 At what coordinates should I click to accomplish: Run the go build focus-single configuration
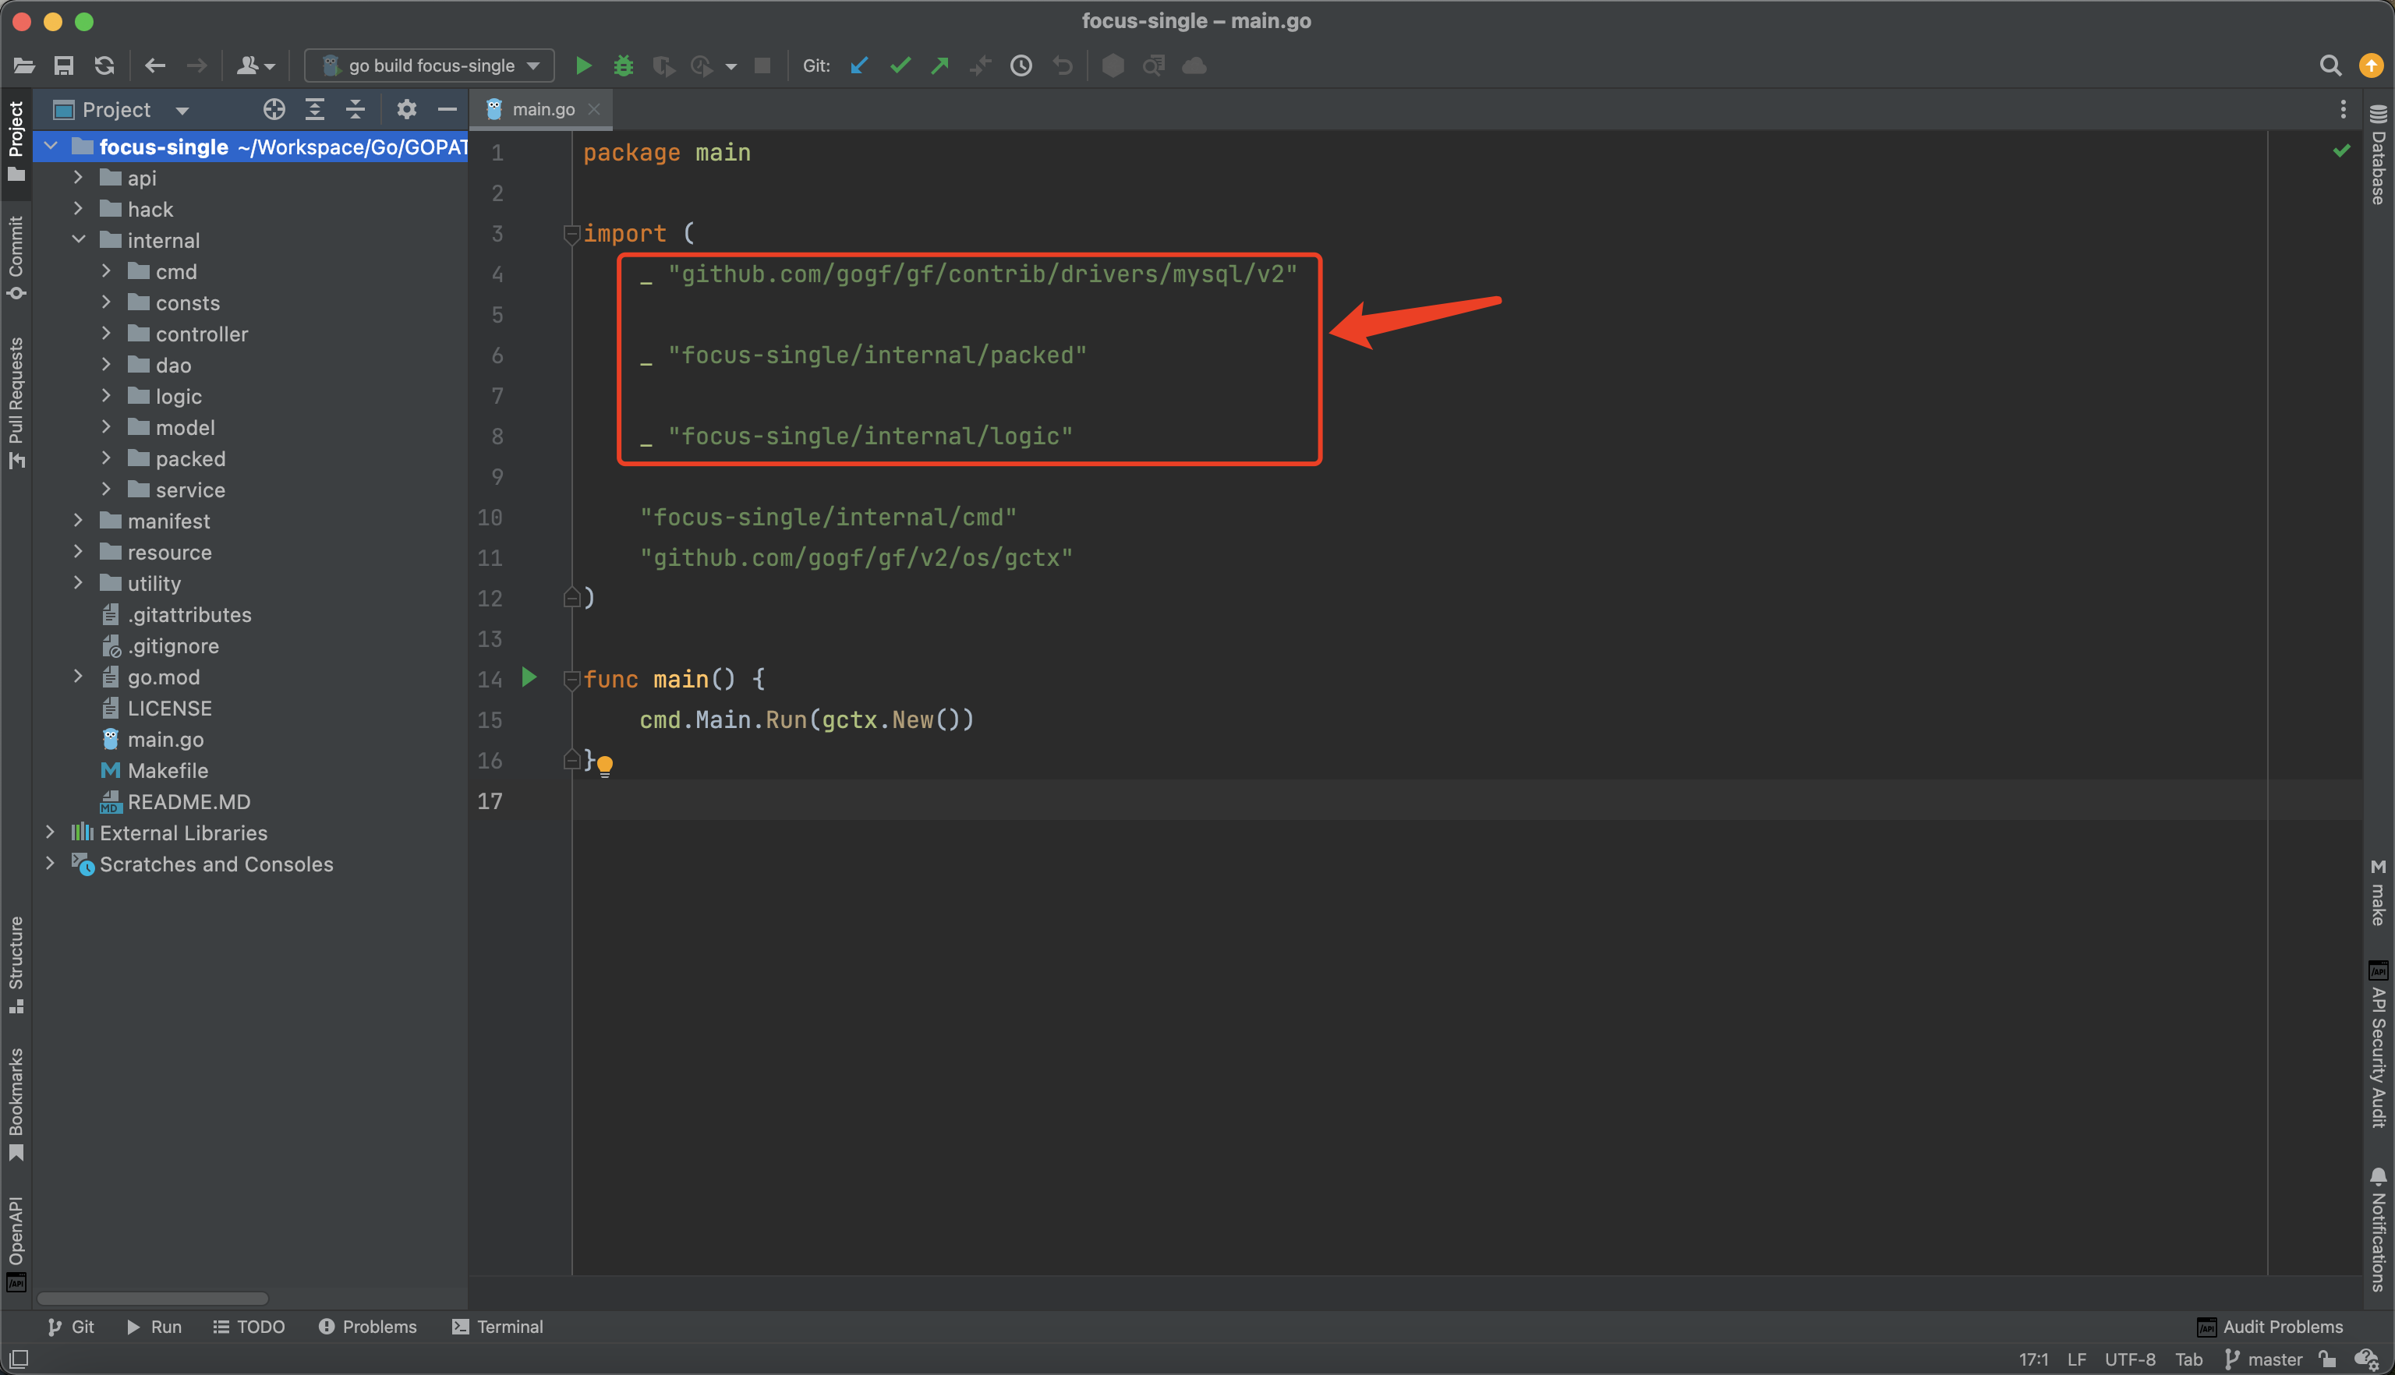(x=584, y=65)
